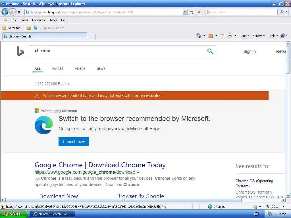291x218 pixels.
Task: Click the Forward navigation arrow
Action: tap(13, 12)
